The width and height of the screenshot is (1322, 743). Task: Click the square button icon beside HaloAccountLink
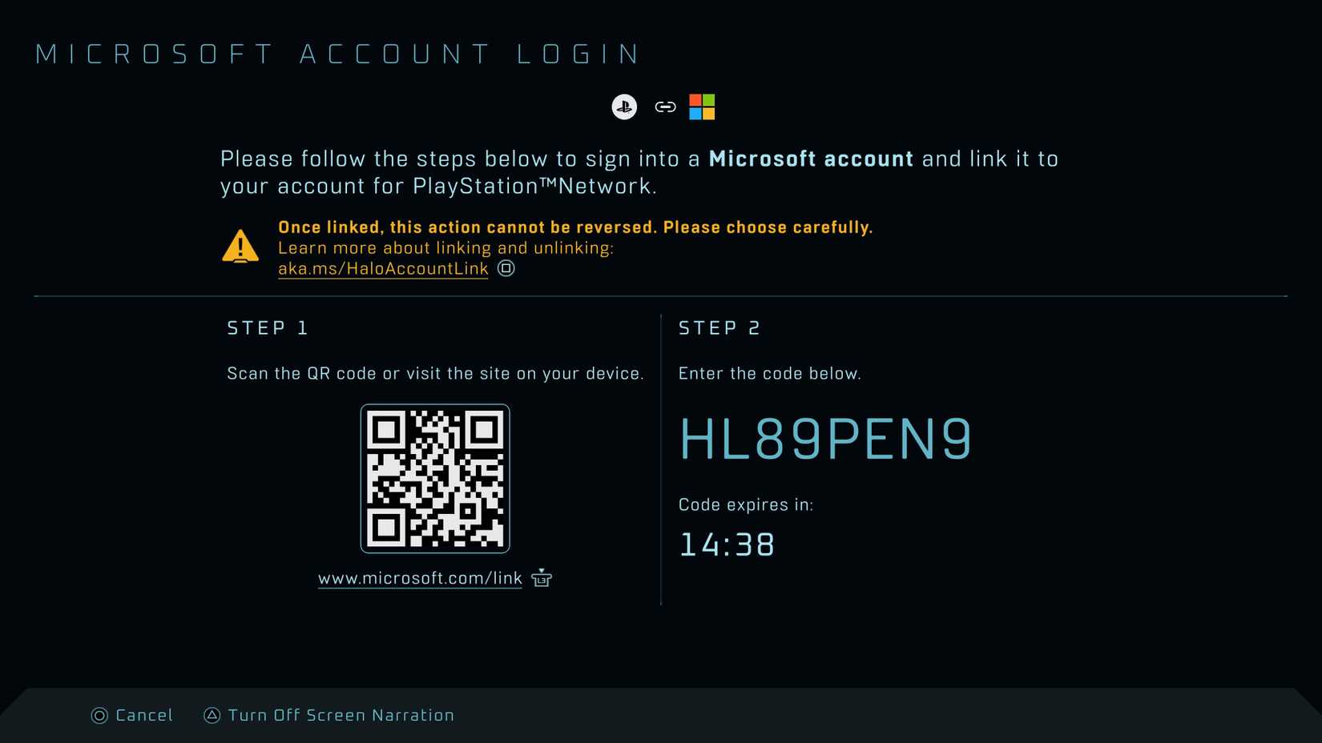coord(506,268)
